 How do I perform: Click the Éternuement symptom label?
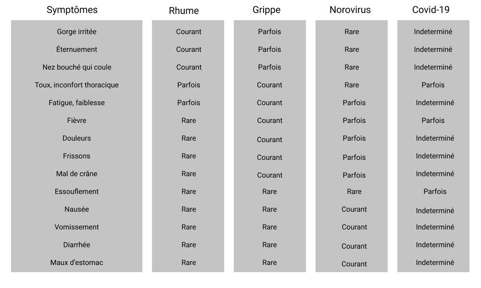pos(76,49)
